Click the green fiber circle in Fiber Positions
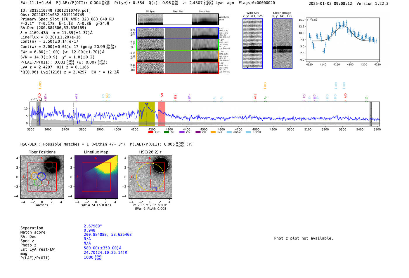The height and width of the screenshot is (278, 409). tap(38, 183)
